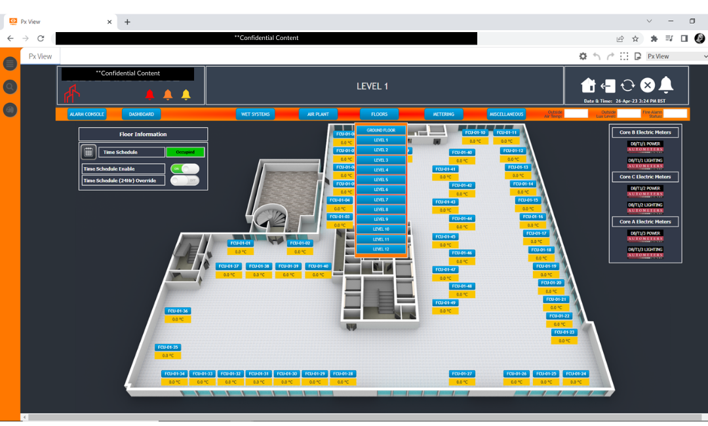This screenshot has height=426, width=708.
Task: Click the home icon in the header
Action: click(588, 85)
